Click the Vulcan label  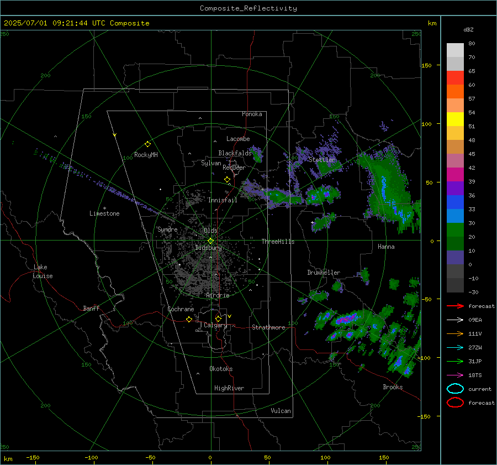(x=281, y=411)
